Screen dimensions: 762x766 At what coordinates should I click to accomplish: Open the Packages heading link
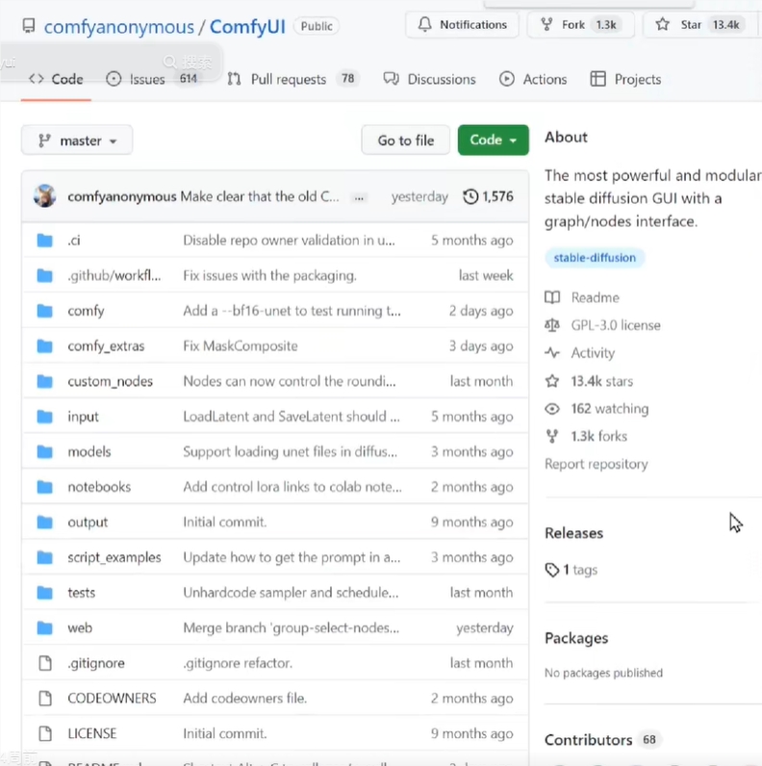tap(576, 638)
